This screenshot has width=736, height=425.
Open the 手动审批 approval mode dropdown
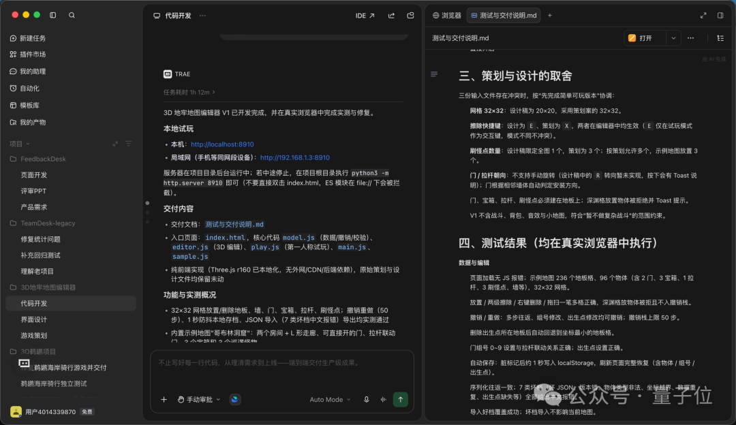pos(199,399)
